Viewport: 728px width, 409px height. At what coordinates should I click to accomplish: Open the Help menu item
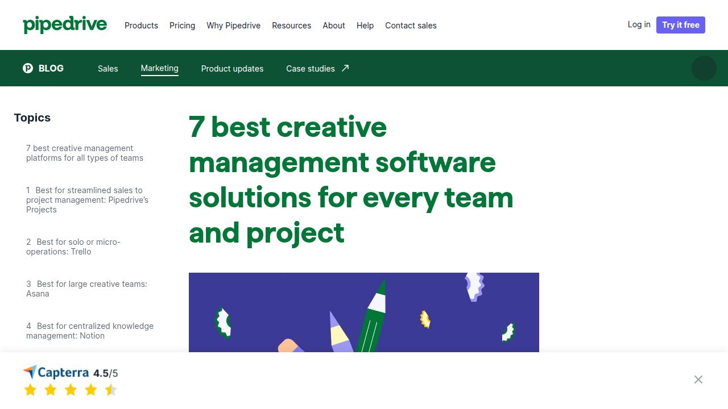click(365, 26)
